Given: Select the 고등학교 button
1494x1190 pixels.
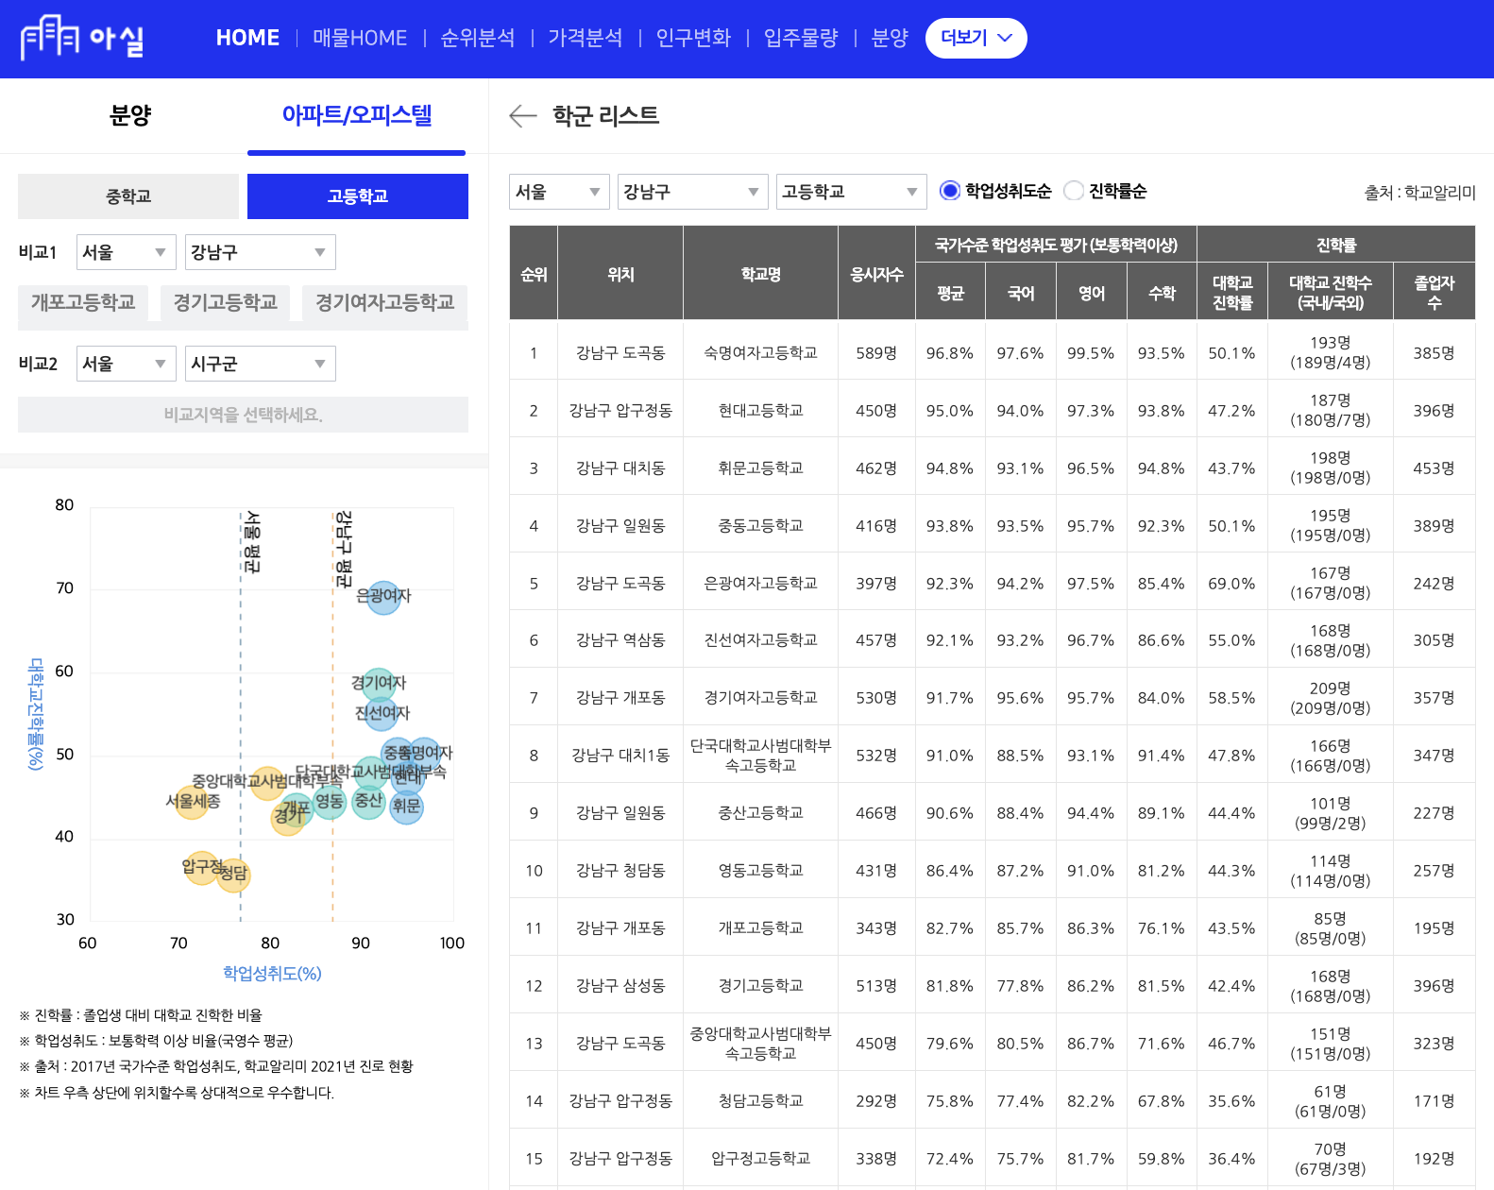Looking at the screenshot, I should coord(358,196).
